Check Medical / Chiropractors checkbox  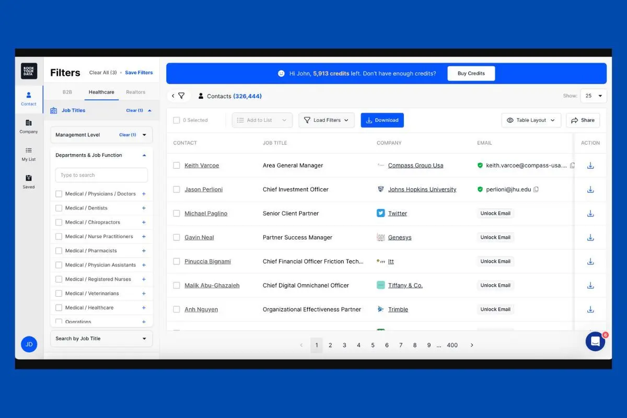coord(59,223)
